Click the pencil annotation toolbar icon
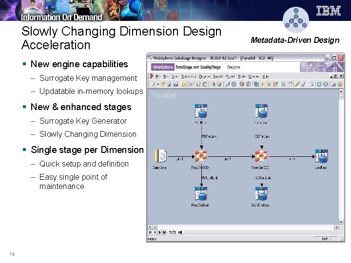This screenshot has width=351, height=263. tap(297, 84)
